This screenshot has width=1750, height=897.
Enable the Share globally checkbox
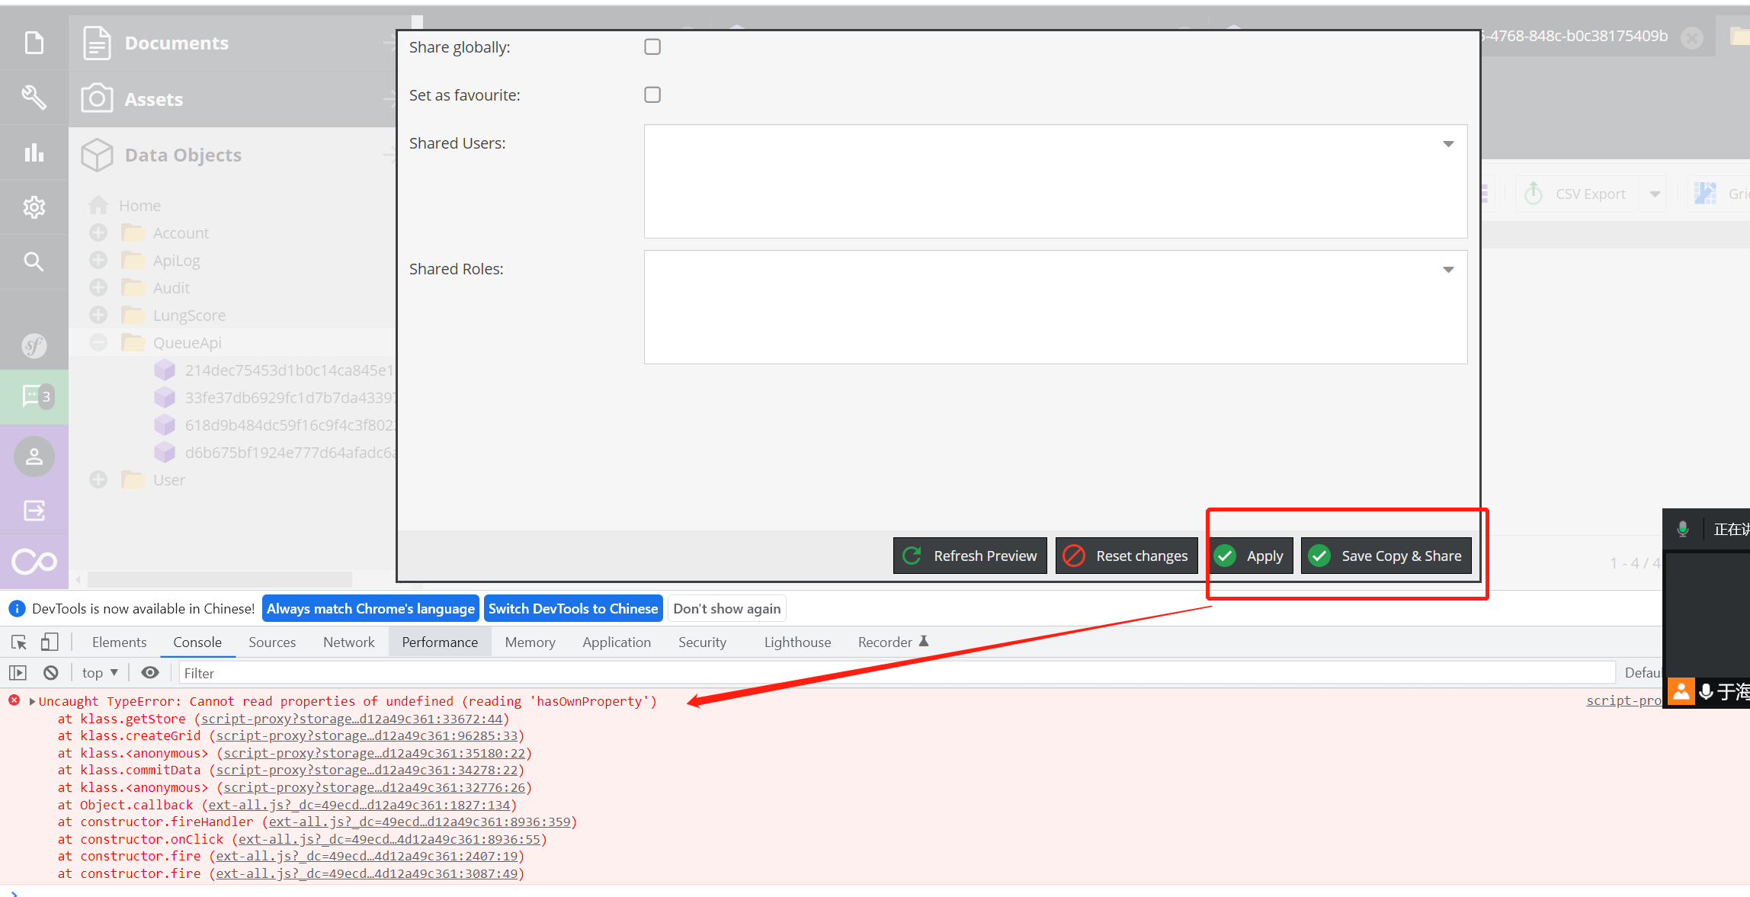[652, 46]
